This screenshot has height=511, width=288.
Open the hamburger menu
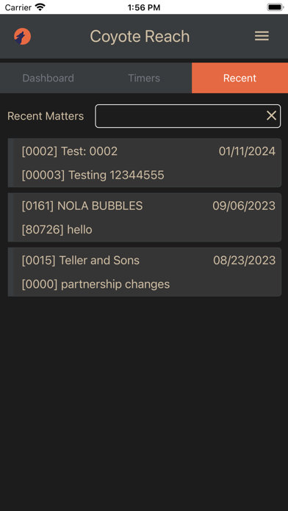click(262, 36)
